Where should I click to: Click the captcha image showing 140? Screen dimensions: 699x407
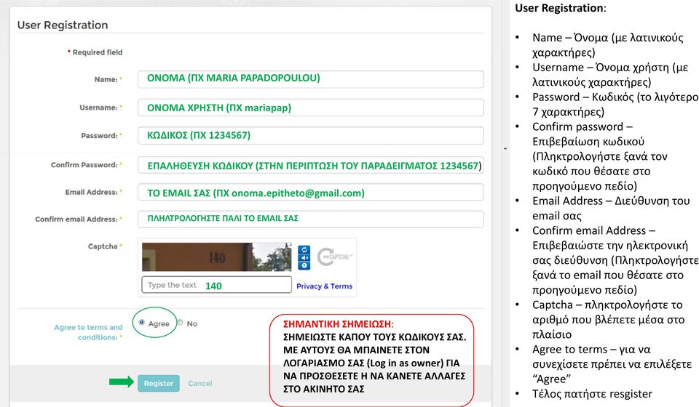[x=217, y=257]
